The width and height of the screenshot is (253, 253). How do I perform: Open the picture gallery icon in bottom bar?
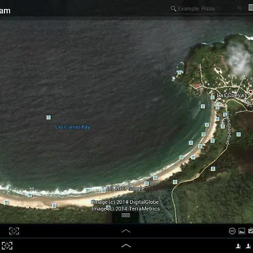coord(242,231)
